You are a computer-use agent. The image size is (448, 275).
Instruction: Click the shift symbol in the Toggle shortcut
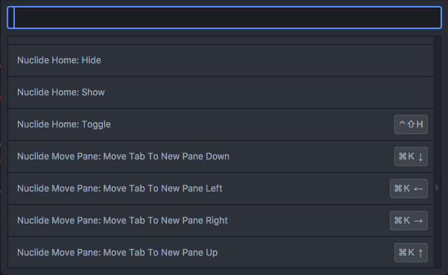(411, 124)
